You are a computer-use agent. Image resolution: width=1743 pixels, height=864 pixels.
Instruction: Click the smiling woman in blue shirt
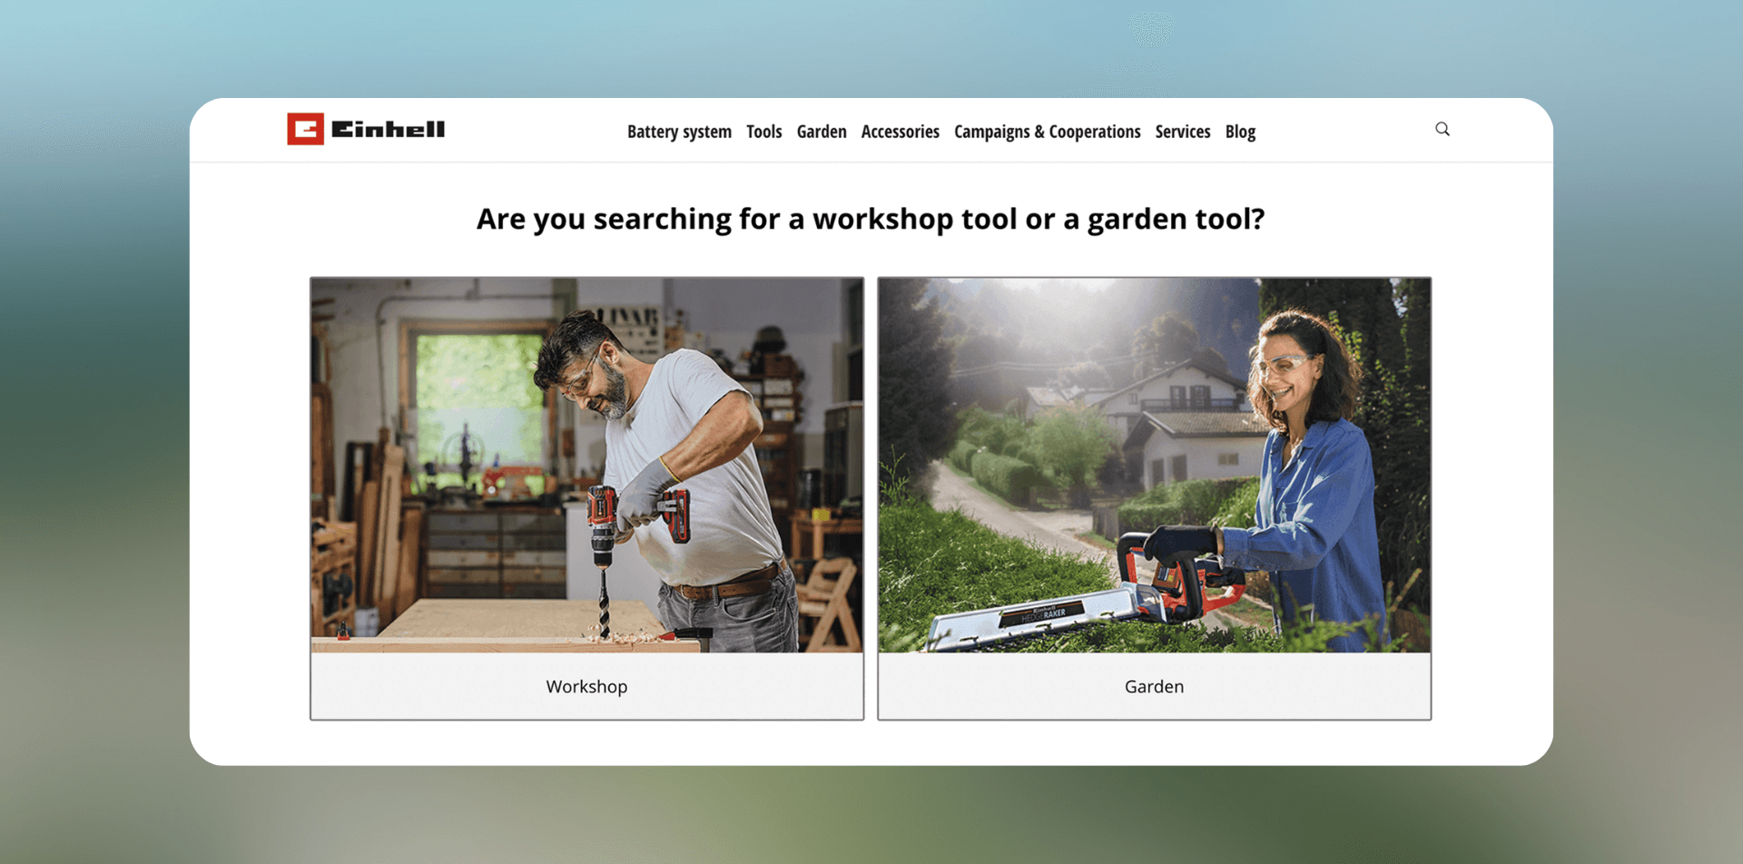tap(1307, 454)
